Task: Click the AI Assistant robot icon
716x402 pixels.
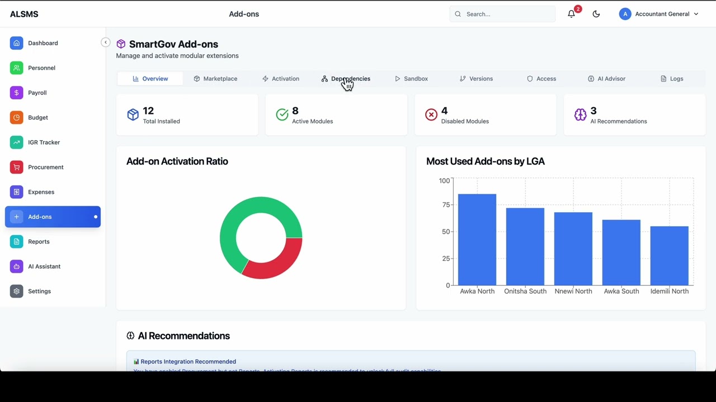Action: pyautogui.click(x=16, y=266)
